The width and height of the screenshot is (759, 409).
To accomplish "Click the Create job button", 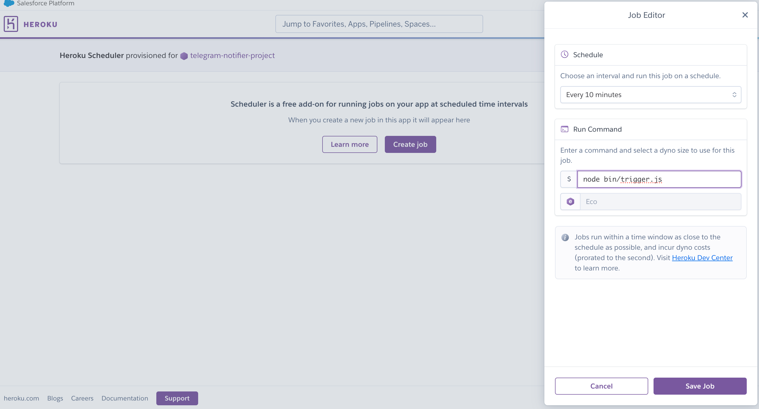I will click(x=410, y=144).
